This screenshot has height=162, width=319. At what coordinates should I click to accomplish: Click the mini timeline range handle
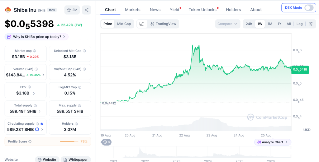(291, 152)
